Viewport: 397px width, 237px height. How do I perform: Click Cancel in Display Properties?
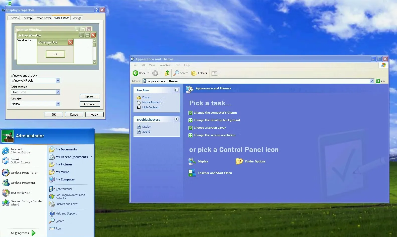(74, 115)
